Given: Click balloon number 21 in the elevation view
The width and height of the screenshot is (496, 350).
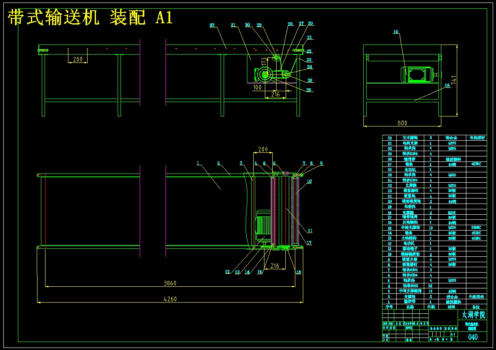Looking at the screenshot, I should pyautogui.click(x=310, y=37).
